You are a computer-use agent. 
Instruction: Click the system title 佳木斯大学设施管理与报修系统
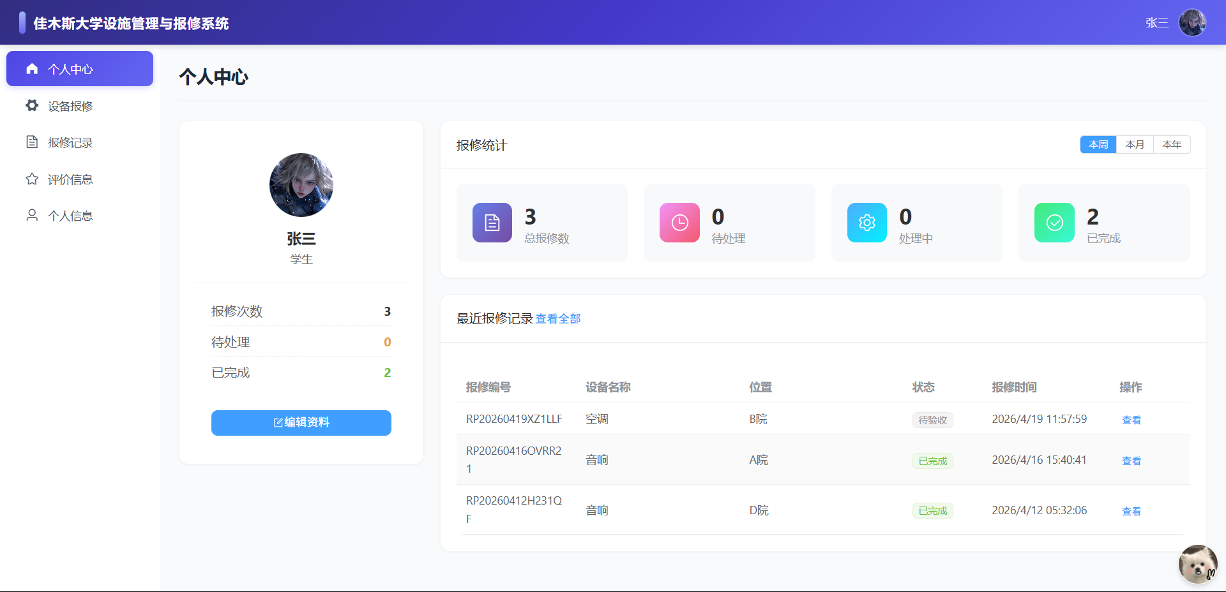point(131,23)
